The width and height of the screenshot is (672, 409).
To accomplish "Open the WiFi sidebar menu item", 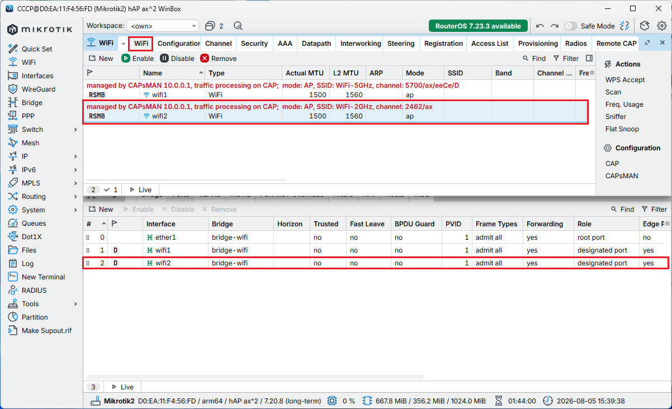I will pos(29,62).
